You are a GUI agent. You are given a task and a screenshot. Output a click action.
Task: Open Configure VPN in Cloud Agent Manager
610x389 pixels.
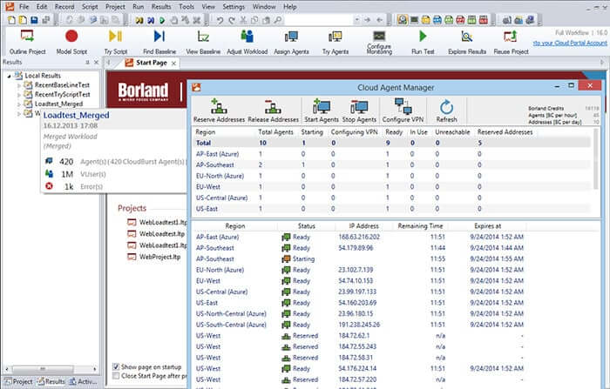click(403, 111)
